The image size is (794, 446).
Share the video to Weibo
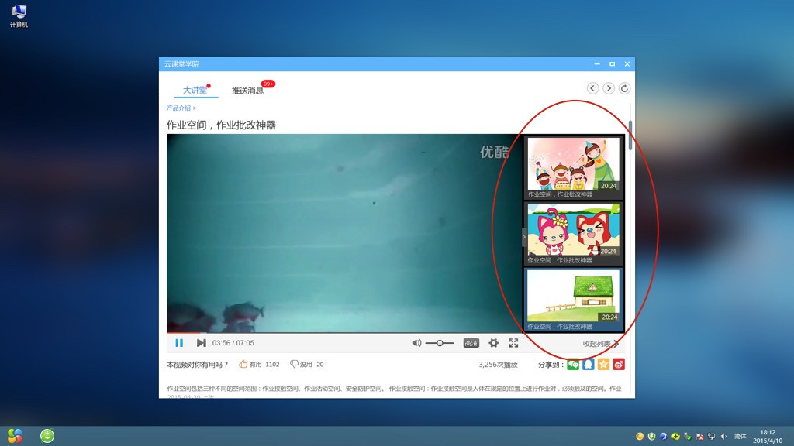(x=619, y=364)
